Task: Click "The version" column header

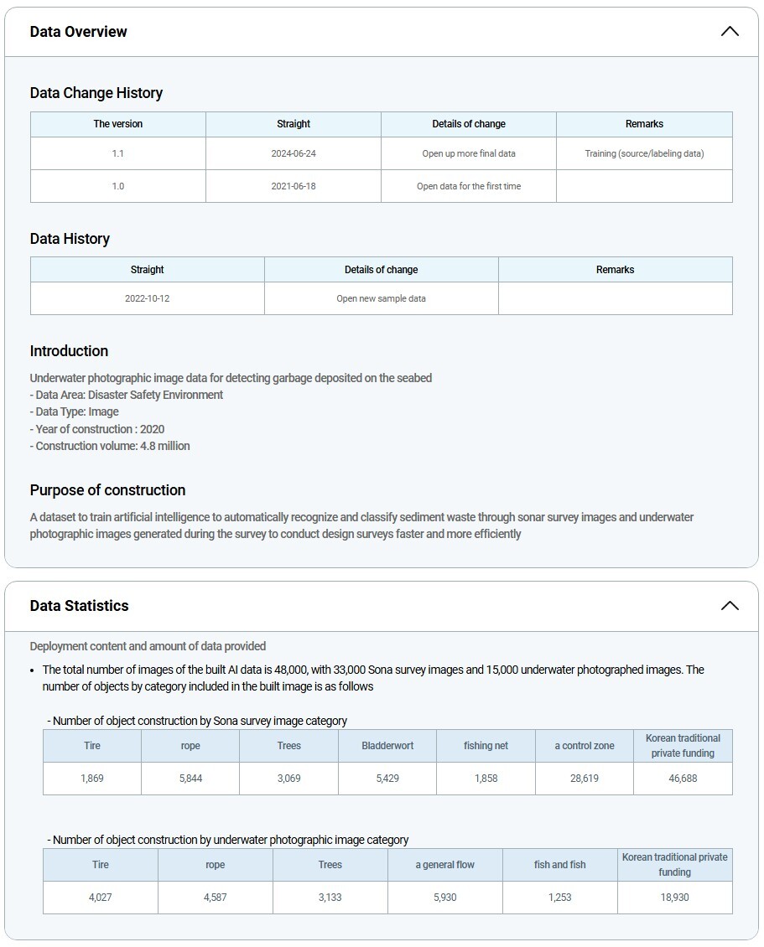Action: (x=118, y=124)
